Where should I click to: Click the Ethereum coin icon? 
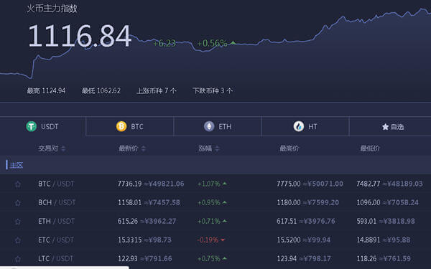pyautogui.click(x=209, y=126)
